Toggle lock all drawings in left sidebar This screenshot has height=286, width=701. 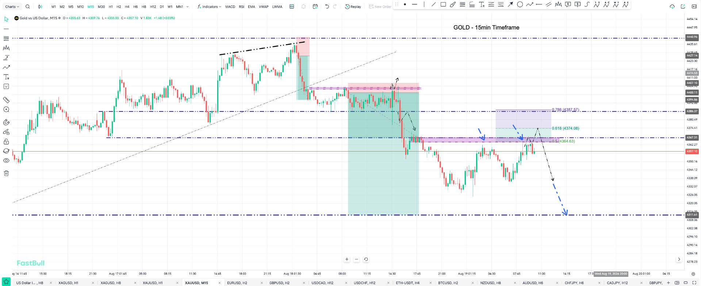coord(6,141)
